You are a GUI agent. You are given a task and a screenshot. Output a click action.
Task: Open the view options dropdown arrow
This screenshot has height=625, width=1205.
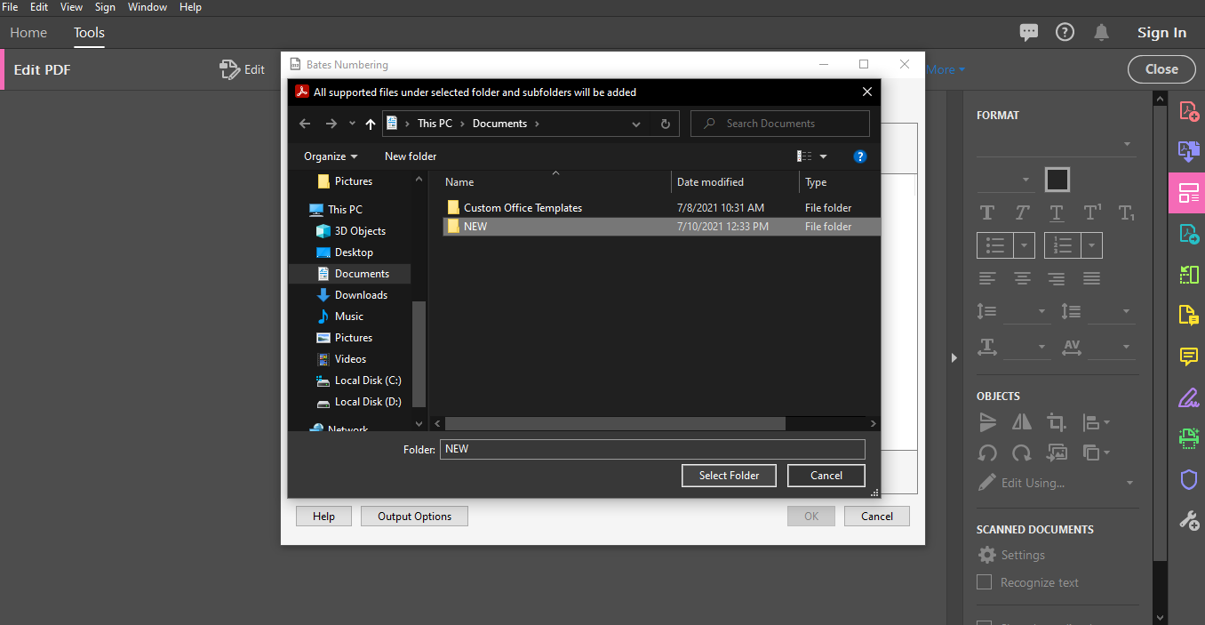point(823,156)
